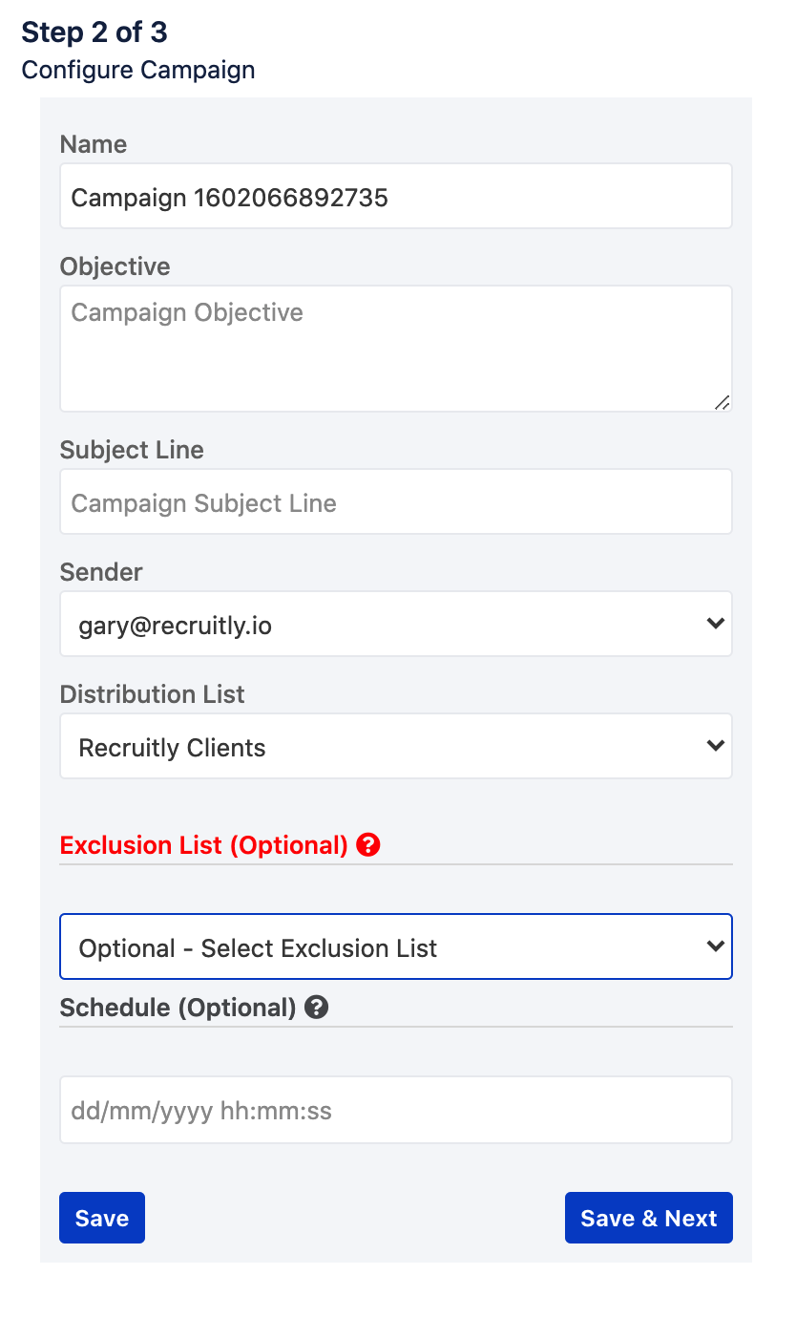Click the Objective field label
Image resolution: width=796 pixels, height=1339 pixels.
pos(115,266)
